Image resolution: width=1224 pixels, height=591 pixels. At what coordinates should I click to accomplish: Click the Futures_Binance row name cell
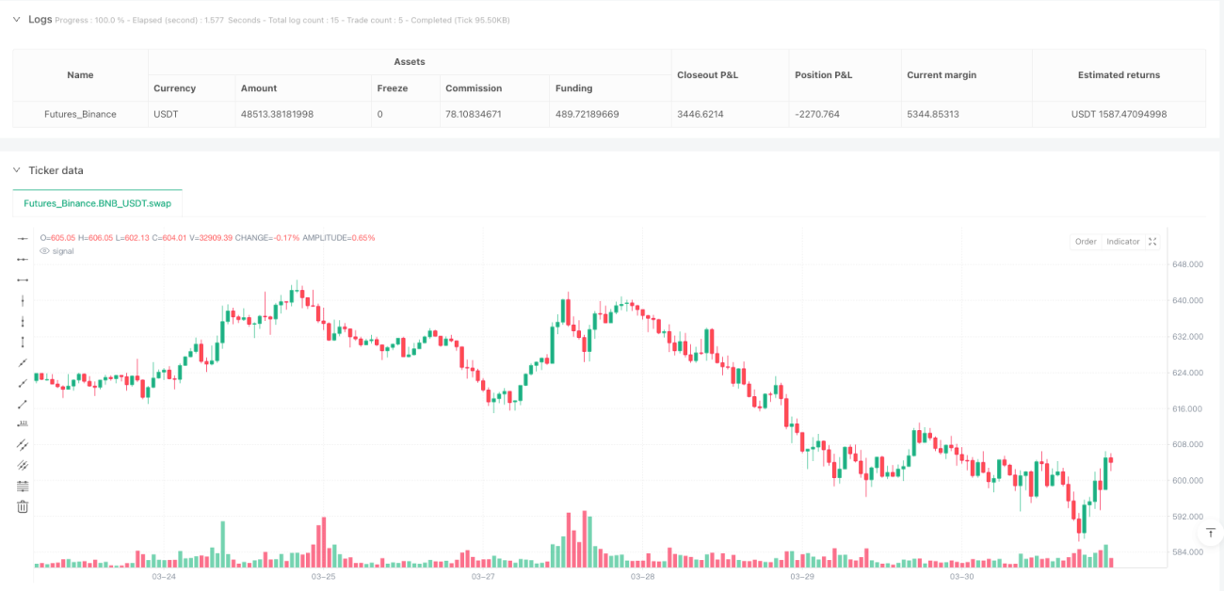[x=81, y=114]
